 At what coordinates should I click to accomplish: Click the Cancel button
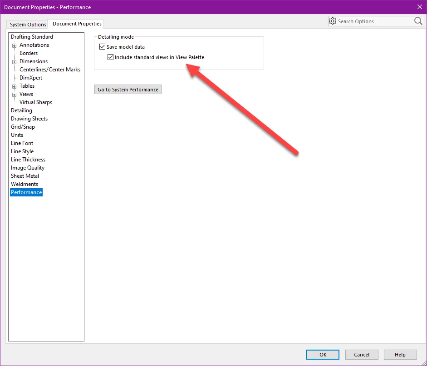click(x=362, y=355)
